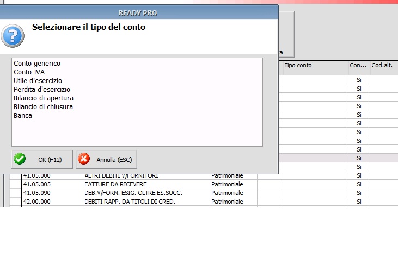
Task: Click the blue question mark dialog icon
Action: click(x=13, y=36)
